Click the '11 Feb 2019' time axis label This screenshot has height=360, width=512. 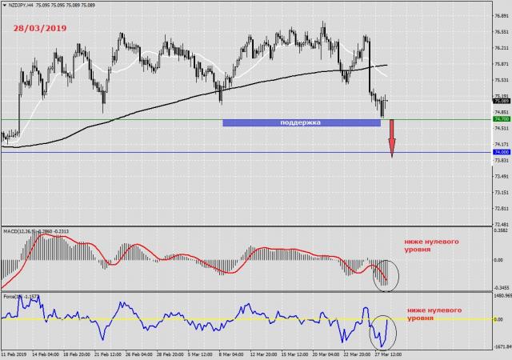16,353
